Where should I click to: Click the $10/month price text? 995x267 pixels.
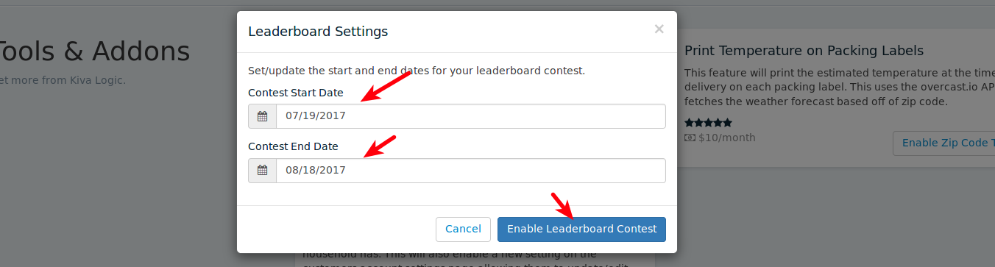click(727, 138)
